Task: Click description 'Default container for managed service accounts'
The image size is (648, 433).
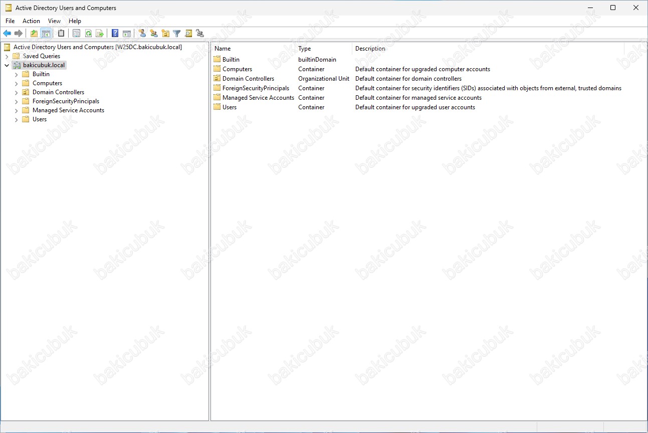Action: [418, 98]
